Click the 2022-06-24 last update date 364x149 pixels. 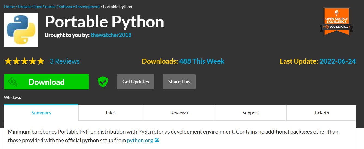[x=338, y=61]
